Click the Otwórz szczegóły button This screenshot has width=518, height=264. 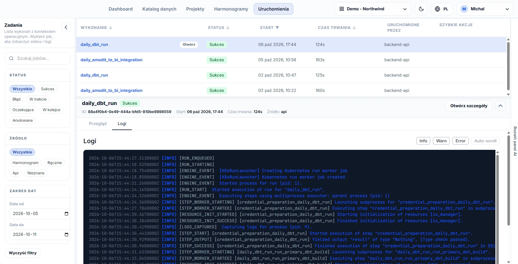(x=469, y=106)
